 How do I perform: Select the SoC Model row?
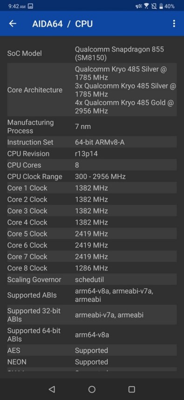click(x=92, y=54)
